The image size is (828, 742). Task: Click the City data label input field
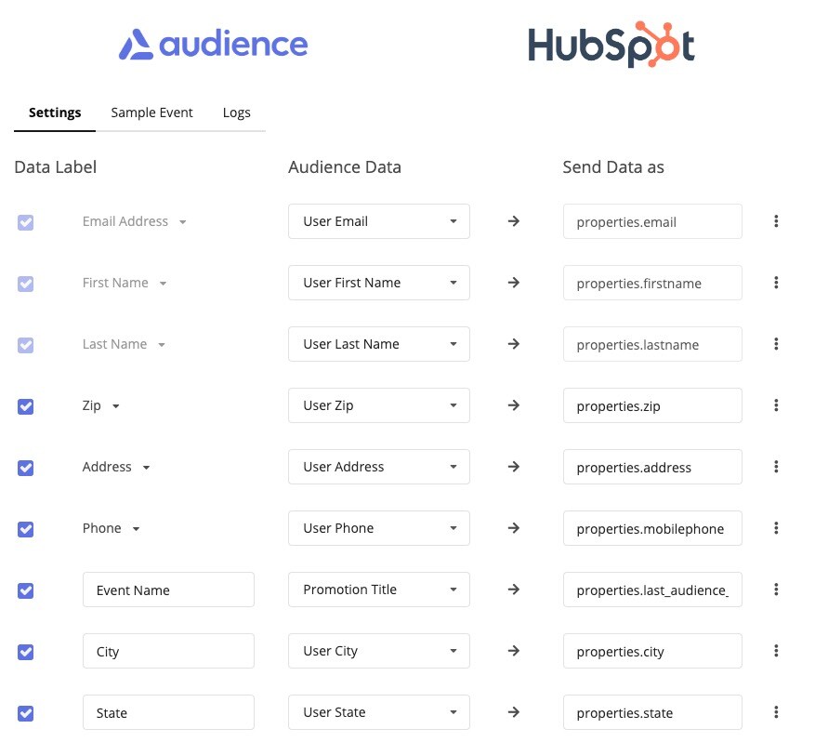[168, 651]
